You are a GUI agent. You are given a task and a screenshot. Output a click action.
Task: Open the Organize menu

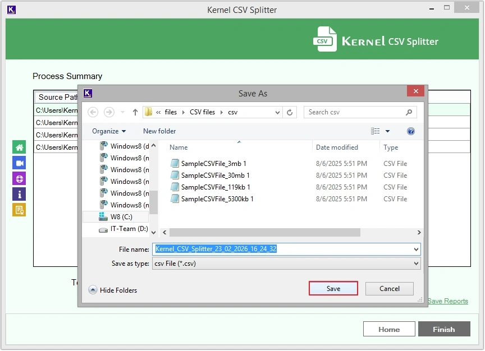[x=109, y=131]
